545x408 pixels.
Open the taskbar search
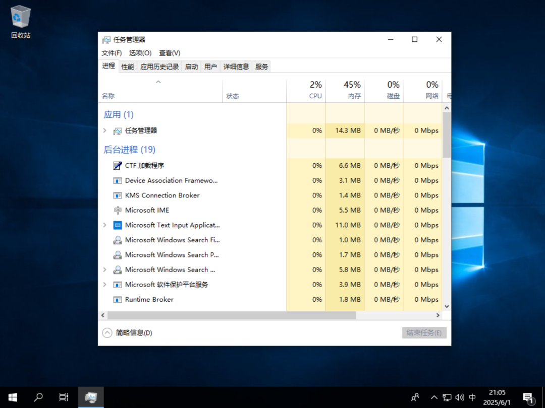[38, 397]
